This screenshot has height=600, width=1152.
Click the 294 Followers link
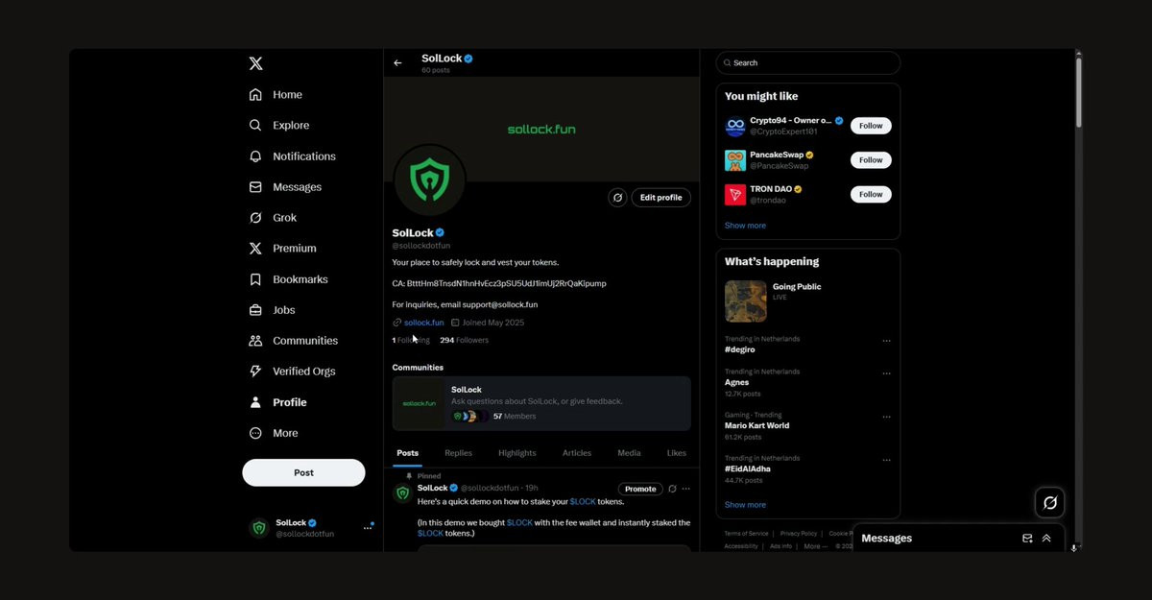pyautogui.click(x=464, y=340)
